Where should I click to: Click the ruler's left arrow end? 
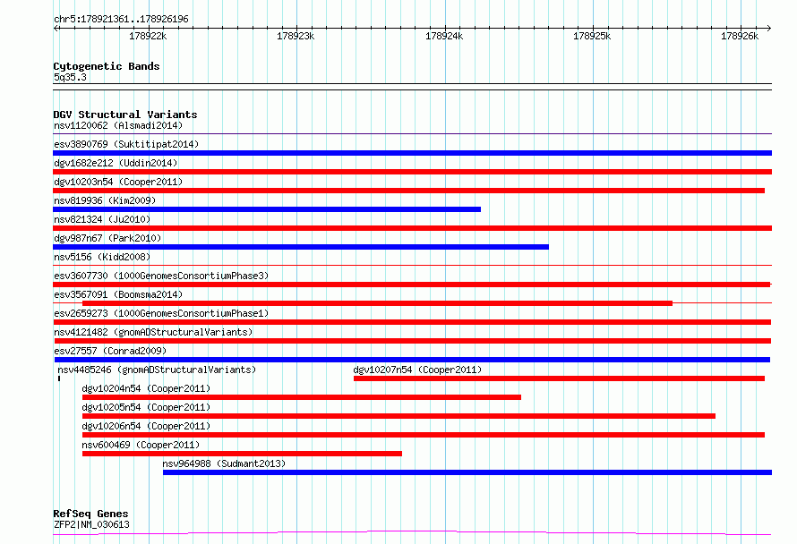56,28
